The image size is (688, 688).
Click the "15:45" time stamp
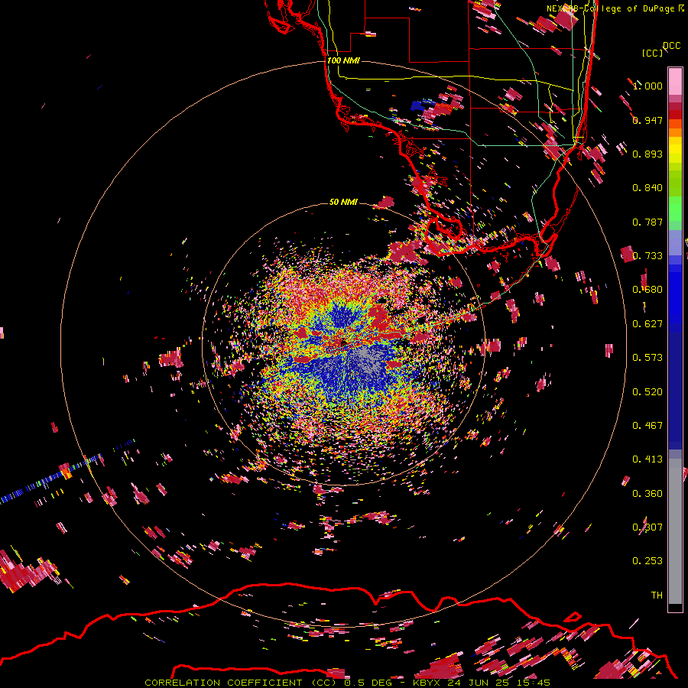click(534, 683)
